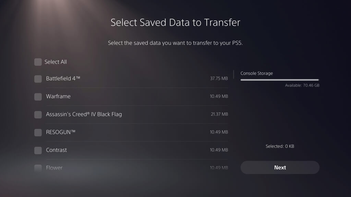This screenshot has height=197, width=351.
Task: Tick the Select All checkbox
Action: point(38,62)
